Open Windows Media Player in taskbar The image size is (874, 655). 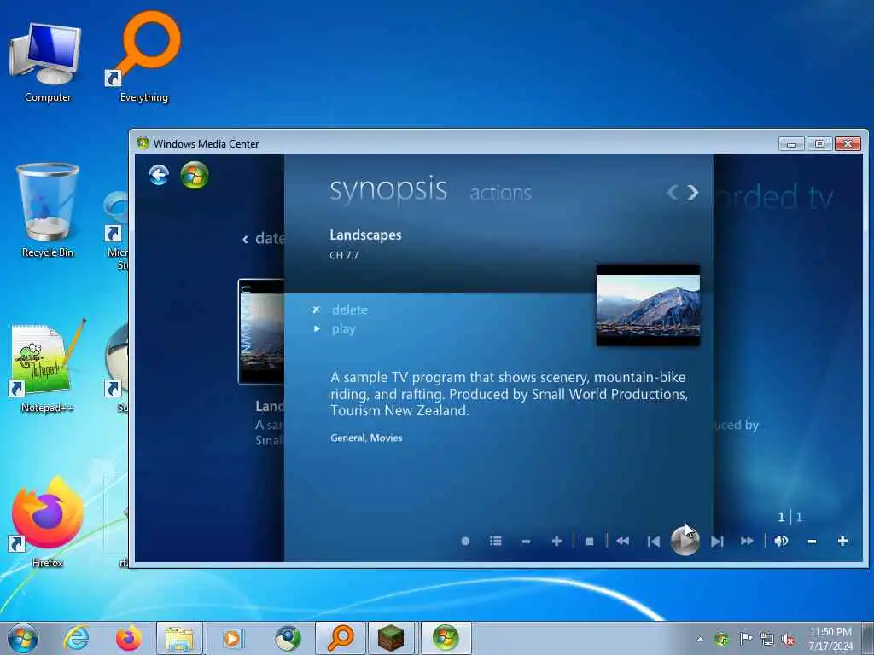tap(232, 638)
